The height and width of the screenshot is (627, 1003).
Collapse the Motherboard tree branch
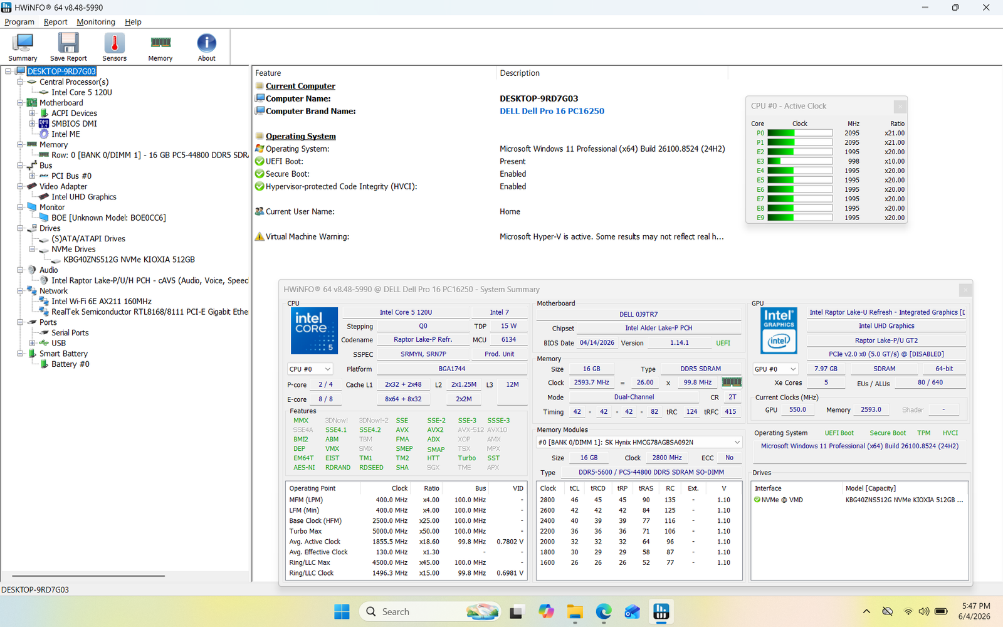[x=20, y=103]
